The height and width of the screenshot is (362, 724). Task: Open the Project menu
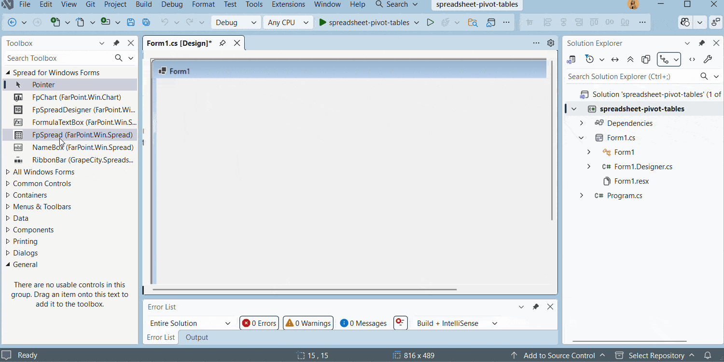[x=115, y=4]
